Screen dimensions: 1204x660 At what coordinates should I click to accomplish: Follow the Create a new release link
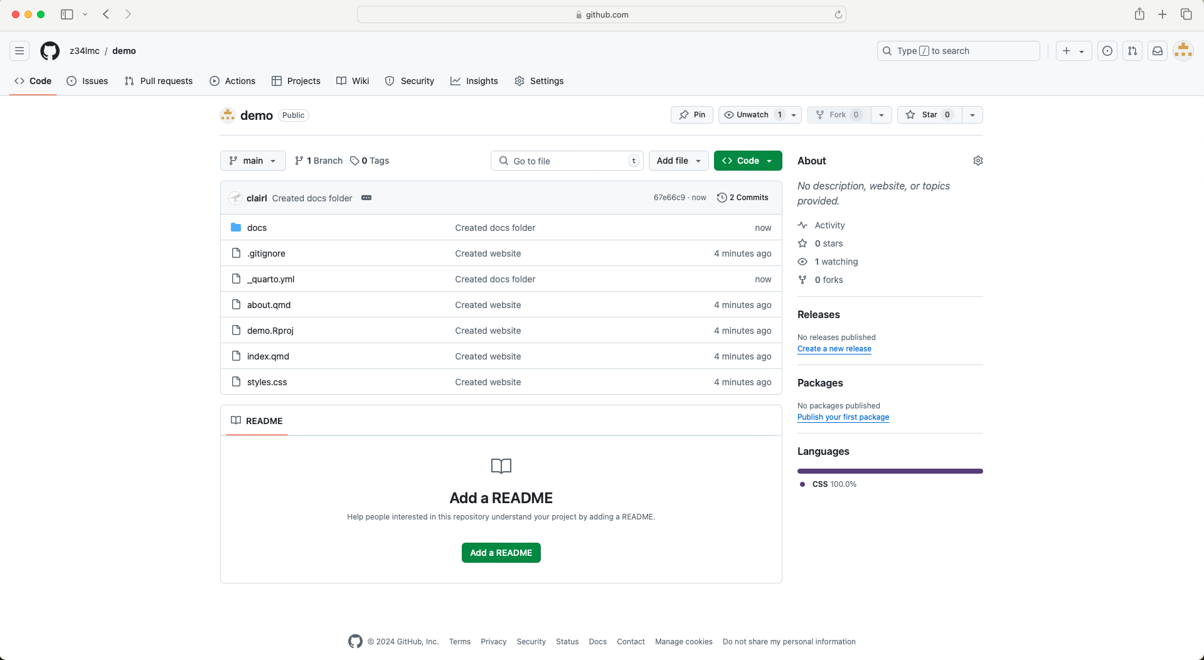pos(834,349)
